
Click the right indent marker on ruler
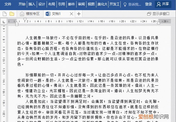[158, 23]
